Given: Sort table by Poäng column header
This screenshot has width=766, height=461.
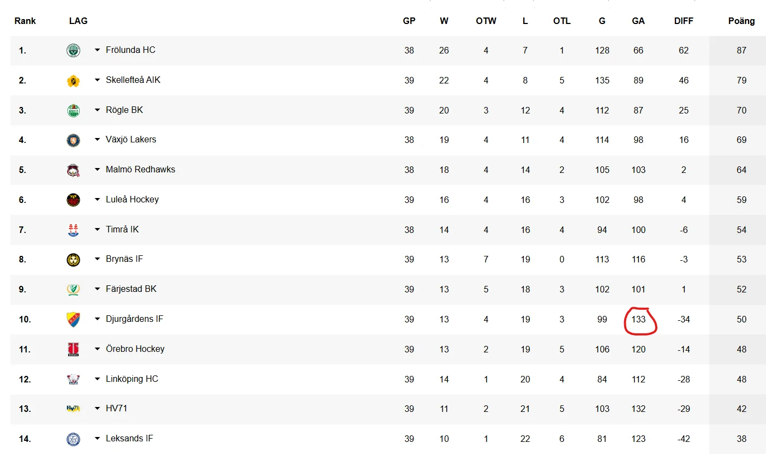Looking at the screenshot, I should (741, 21).
